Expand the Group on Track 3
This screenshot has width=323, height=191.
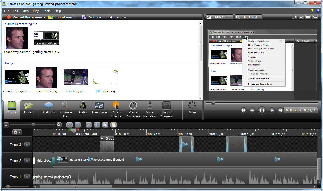102,139
